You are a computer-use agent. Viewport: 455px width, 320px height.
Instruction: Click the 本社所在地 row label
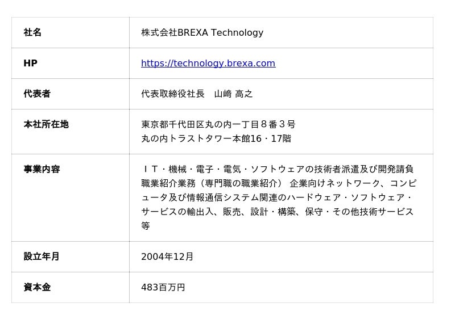pyautogui.click(x=46, y=124)
